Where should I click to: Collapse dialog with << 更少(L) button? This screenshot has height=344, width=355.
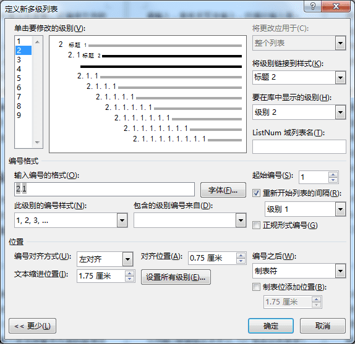tap(32, 325)
